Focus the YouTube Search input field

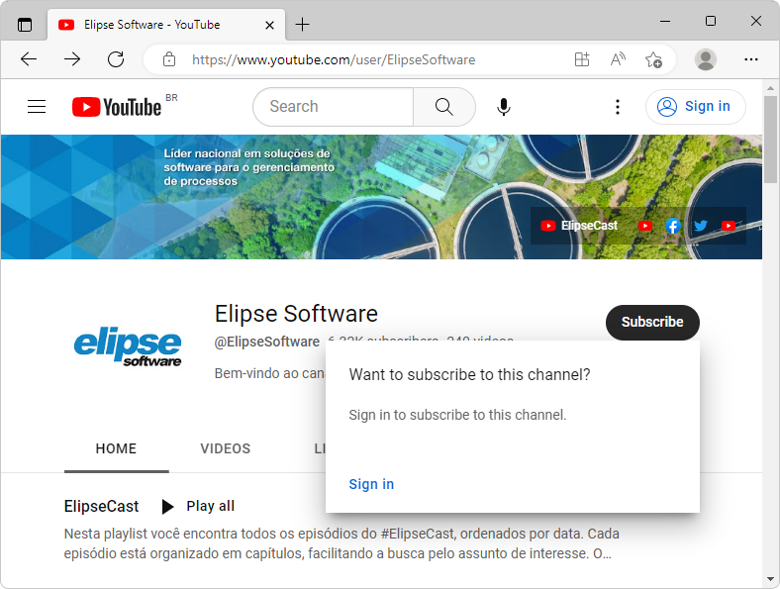pos(333,107)
